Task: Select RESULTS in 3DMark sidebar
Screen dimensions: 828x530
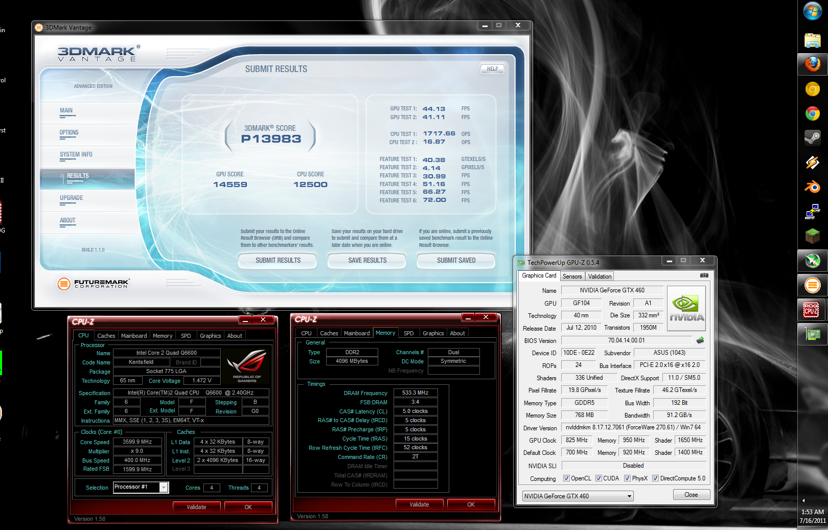Action: pos(87,179)
